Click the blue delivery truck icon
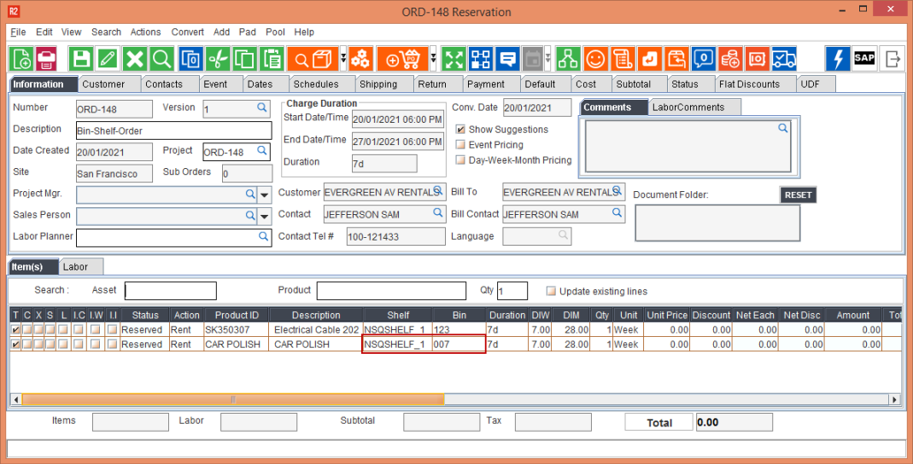The width and height of the screenshot is (913, 464). (783, 59)
